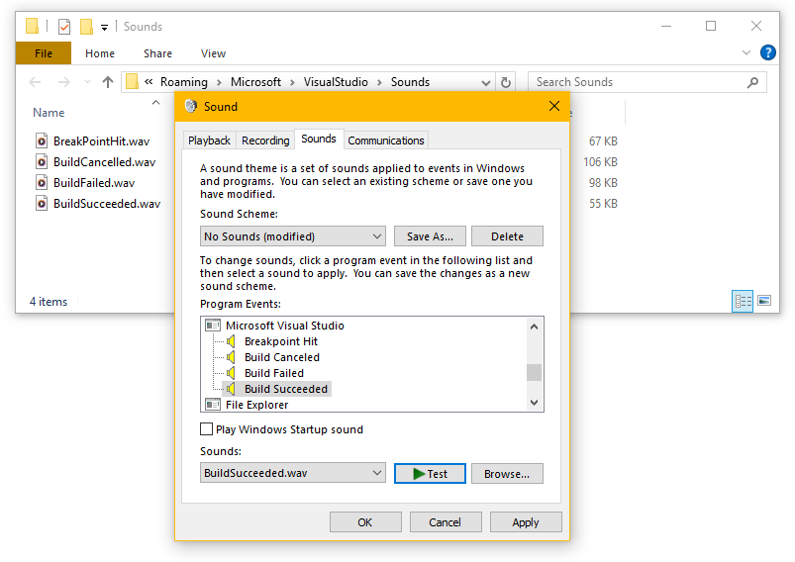Click VisualStudio in the address path
Screen dimensions: 795x562
(336, 82)
